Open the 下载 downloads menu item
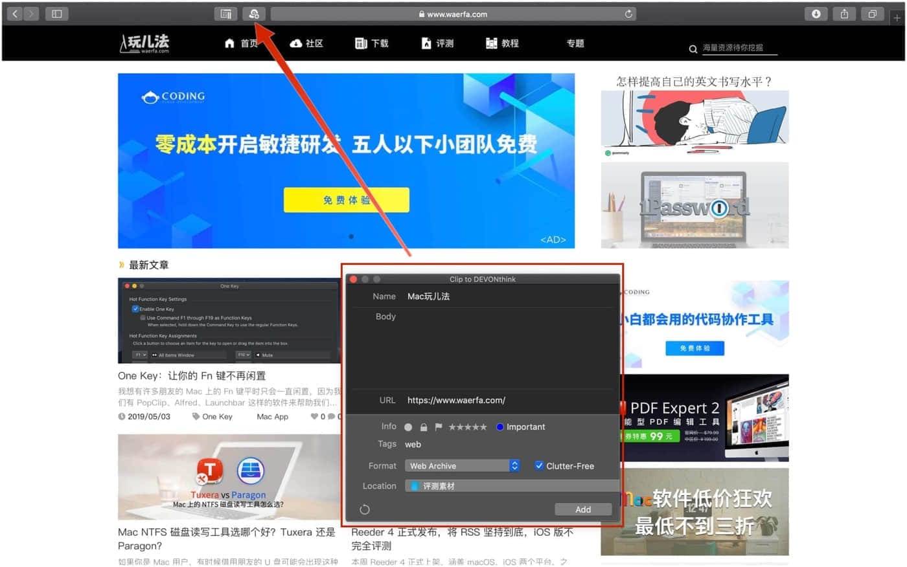This screenshot has height=567, width=907. point(372,43)
